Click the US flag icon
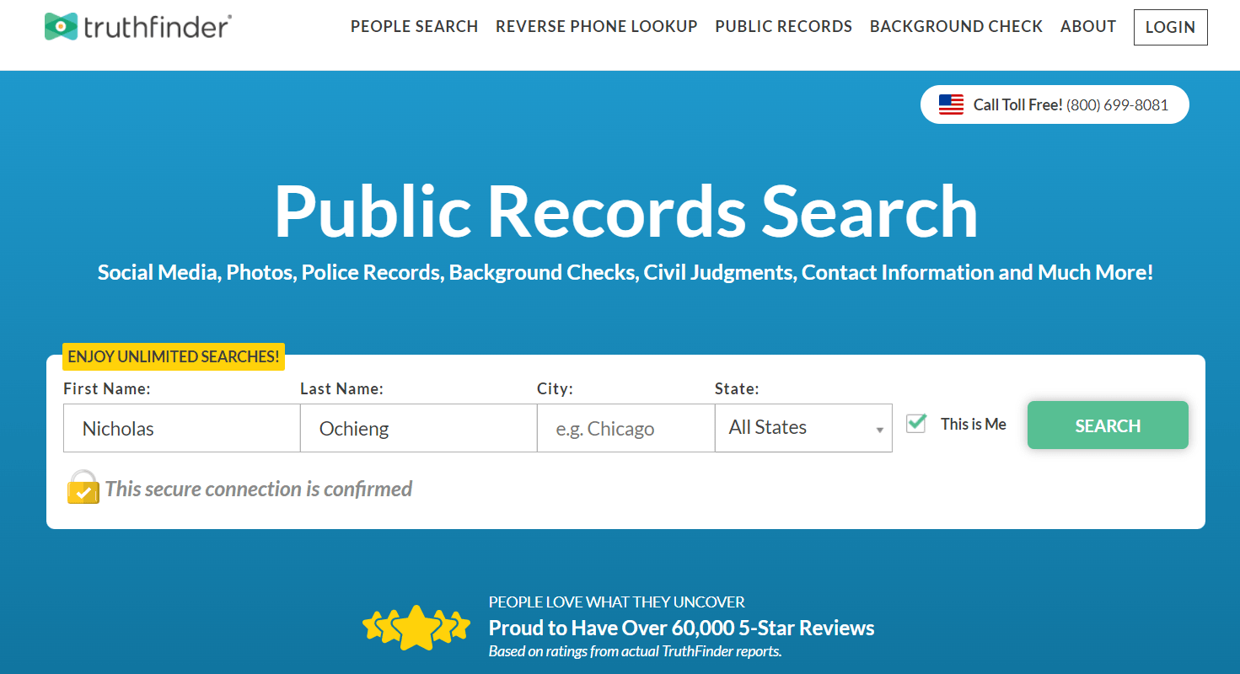1240x674 pixels. pos(951,104)
